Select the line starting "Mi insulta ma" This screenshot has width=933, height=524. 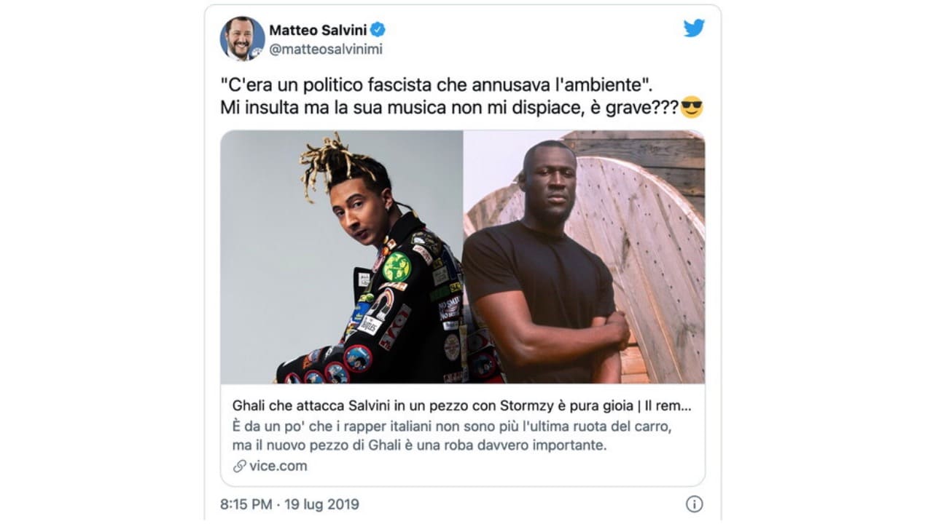(449, 109)
